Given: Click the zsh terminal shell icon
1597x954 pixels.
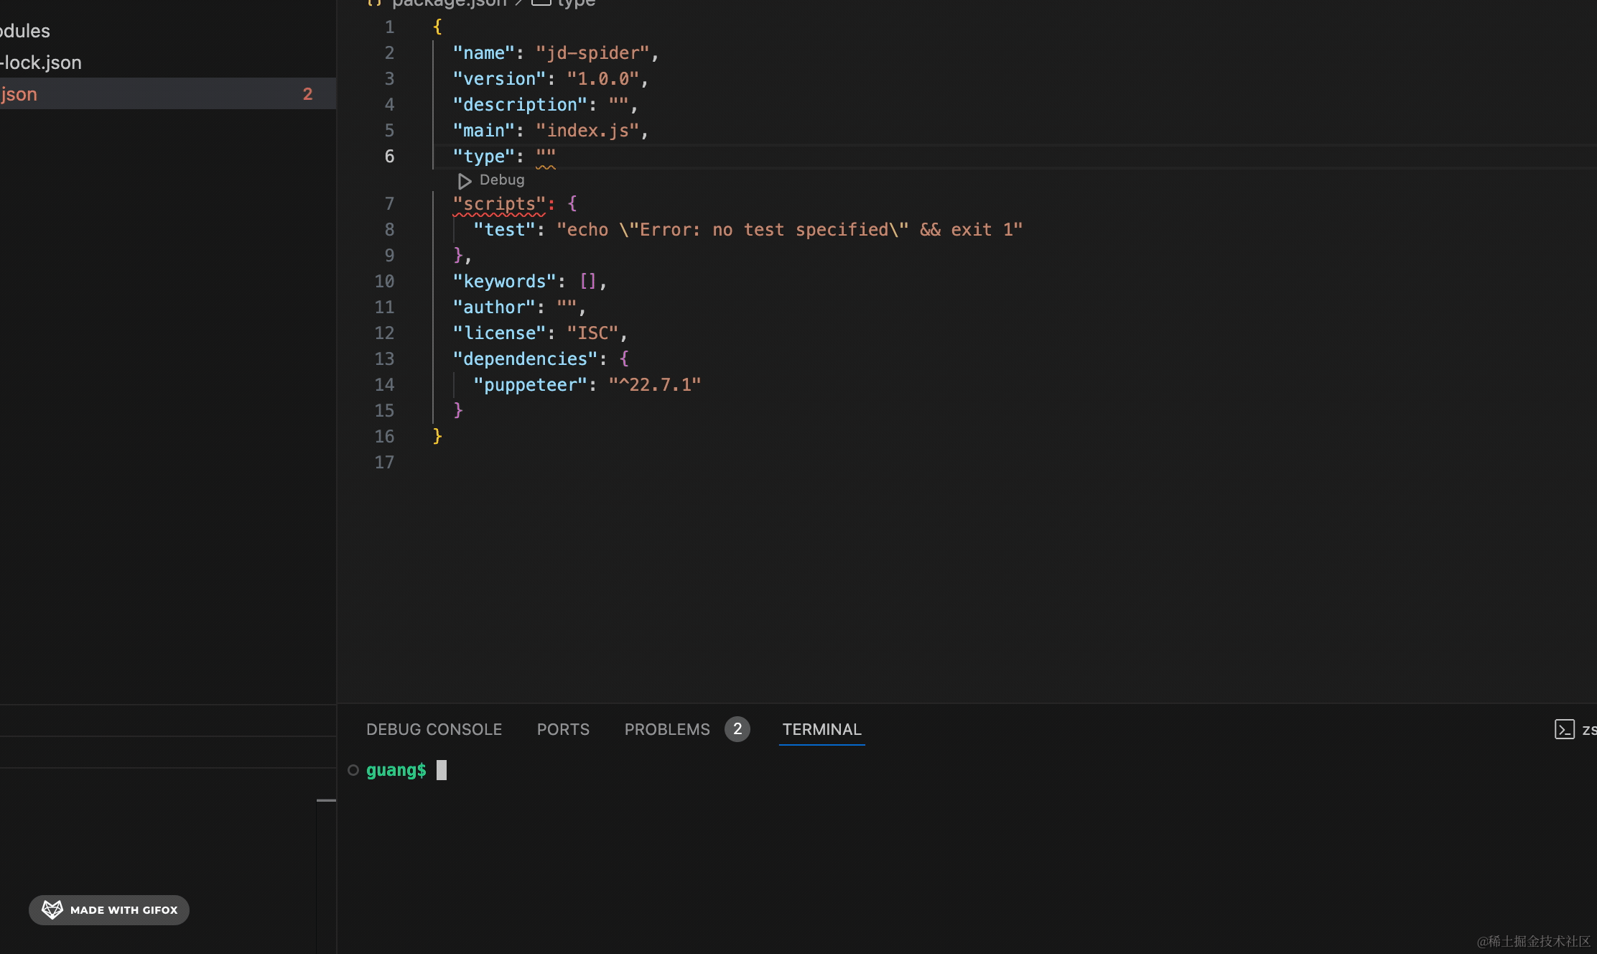Looking at the screenshot, I should point(1564,729).
